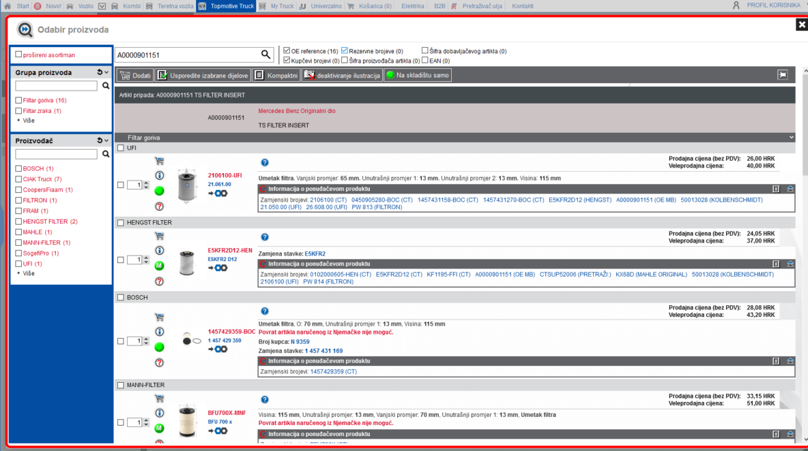The image size is (808, 451).
Task: Click deaktiviranje ilustracija button
Action: pyautogui.click(x=342, y=75)
